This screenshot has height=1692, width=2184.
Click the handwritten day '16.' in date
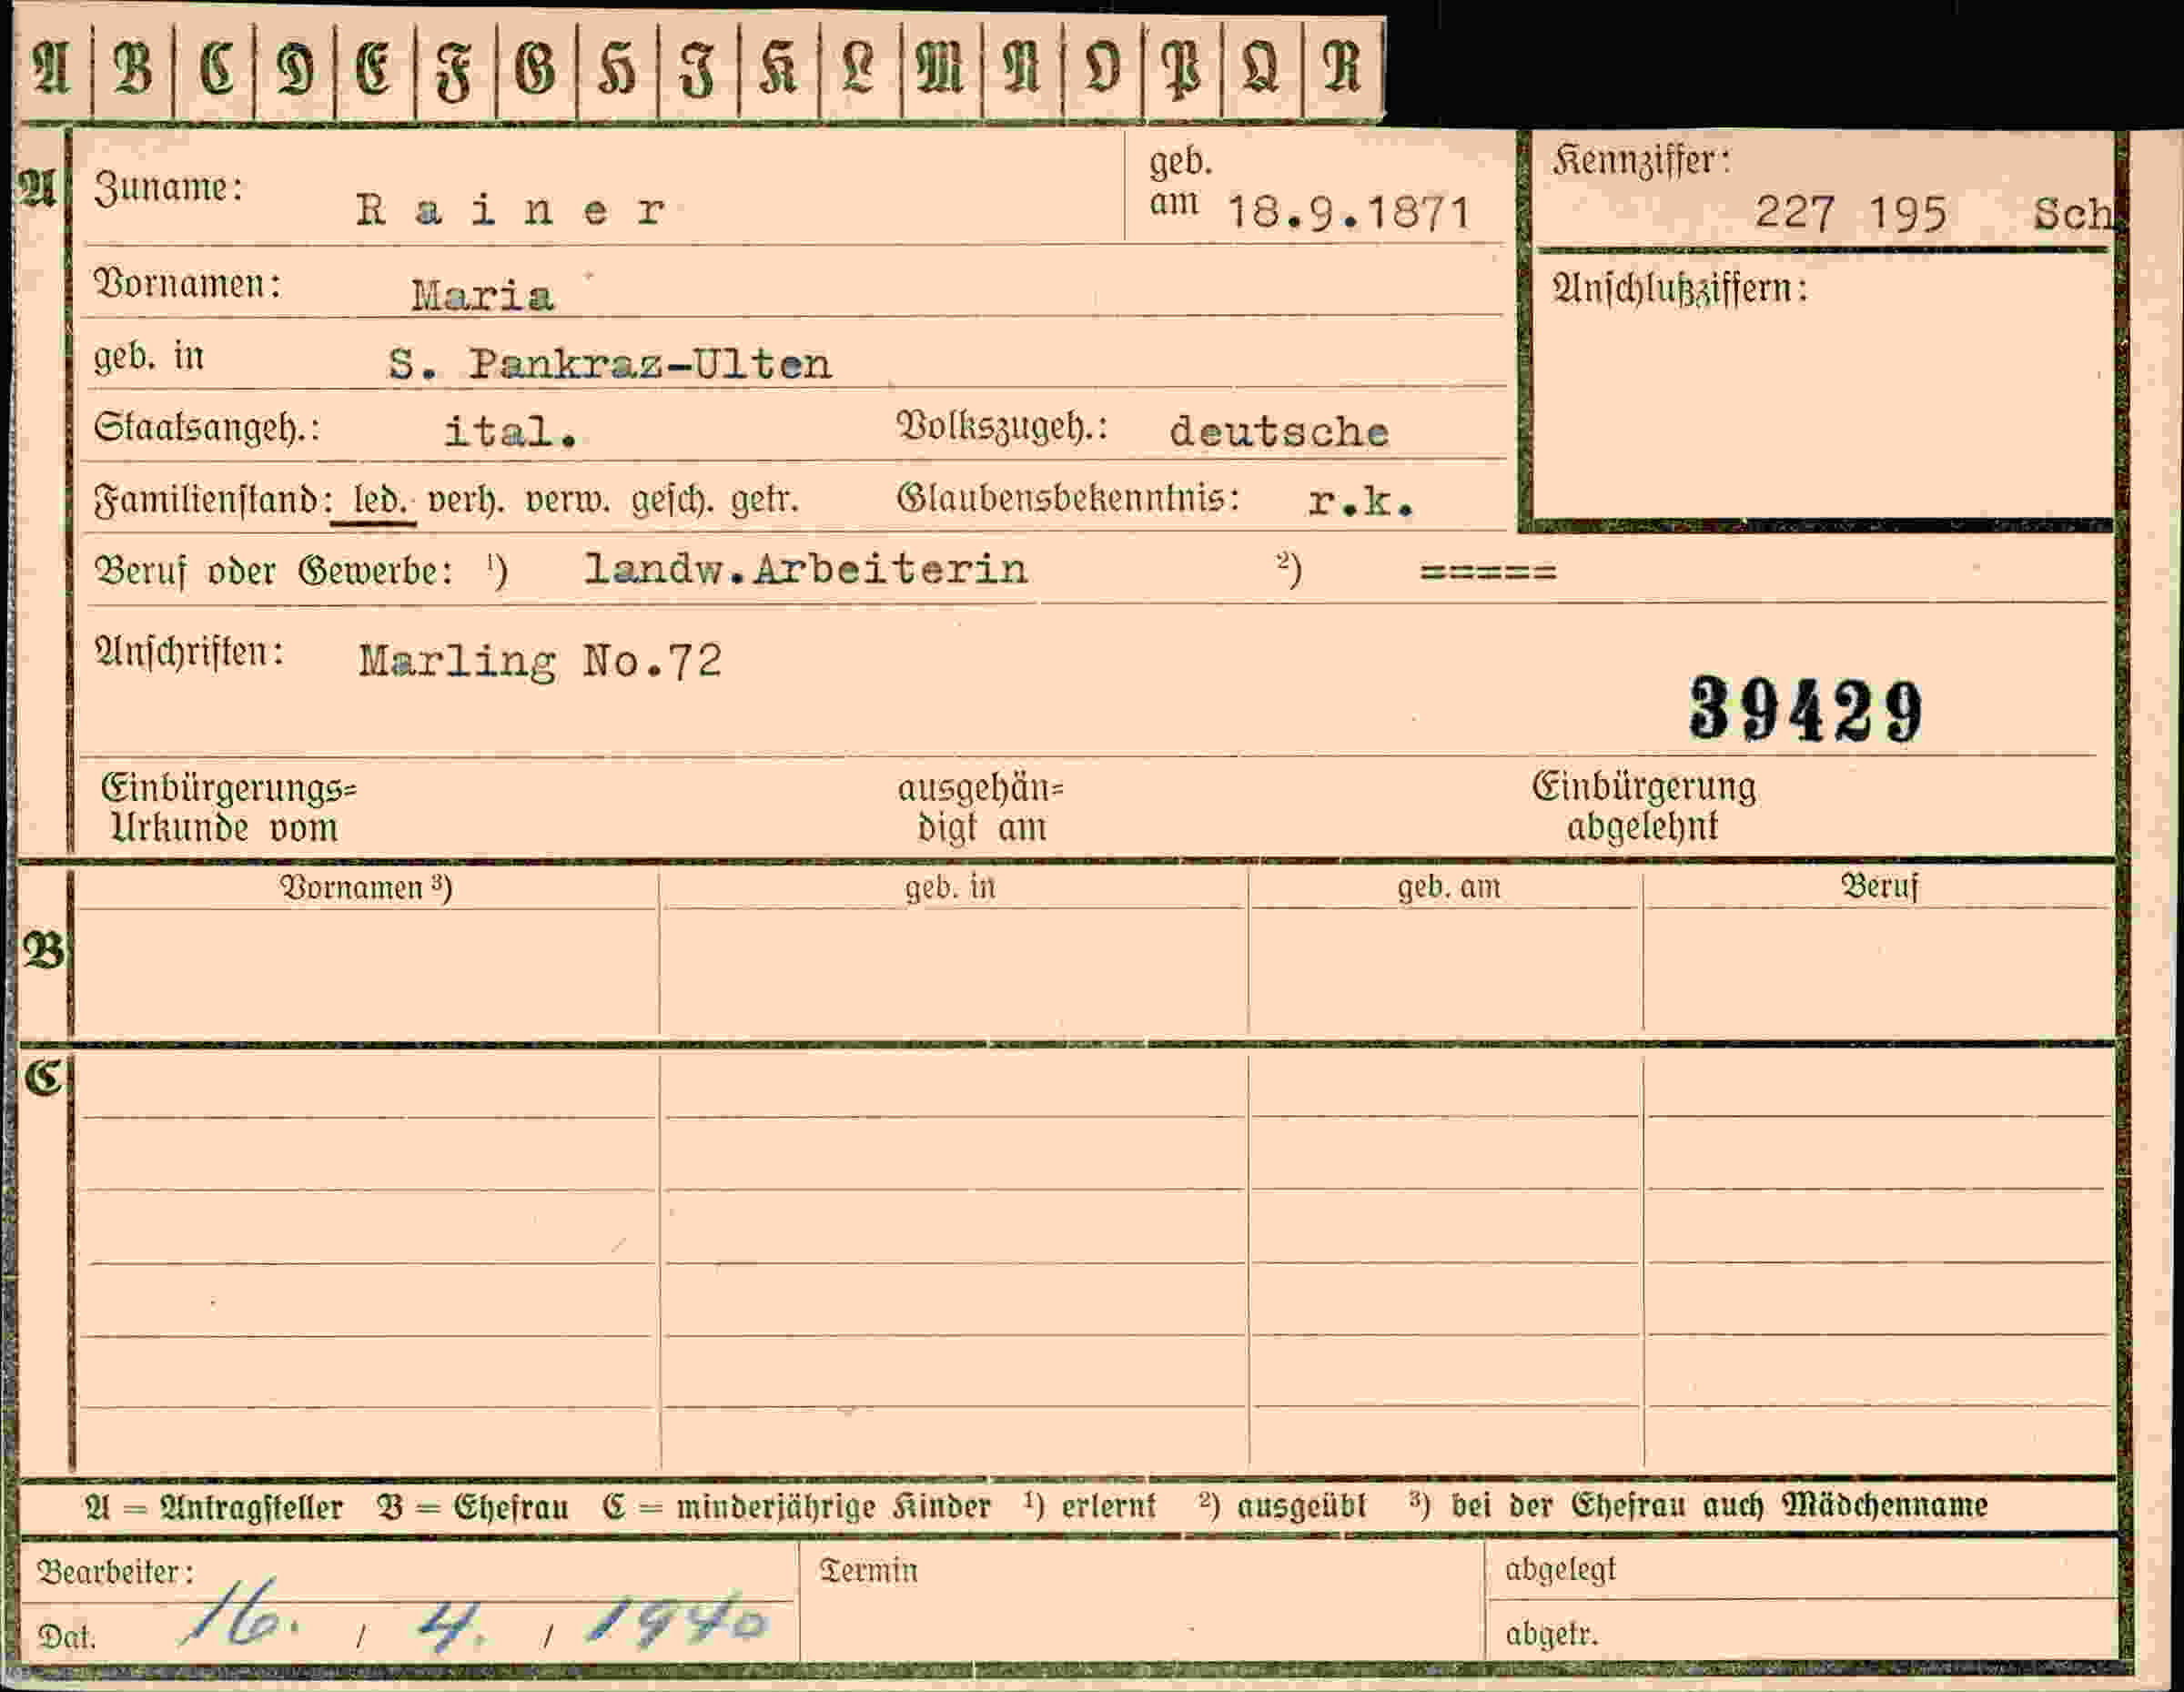tap(241, 1613)
